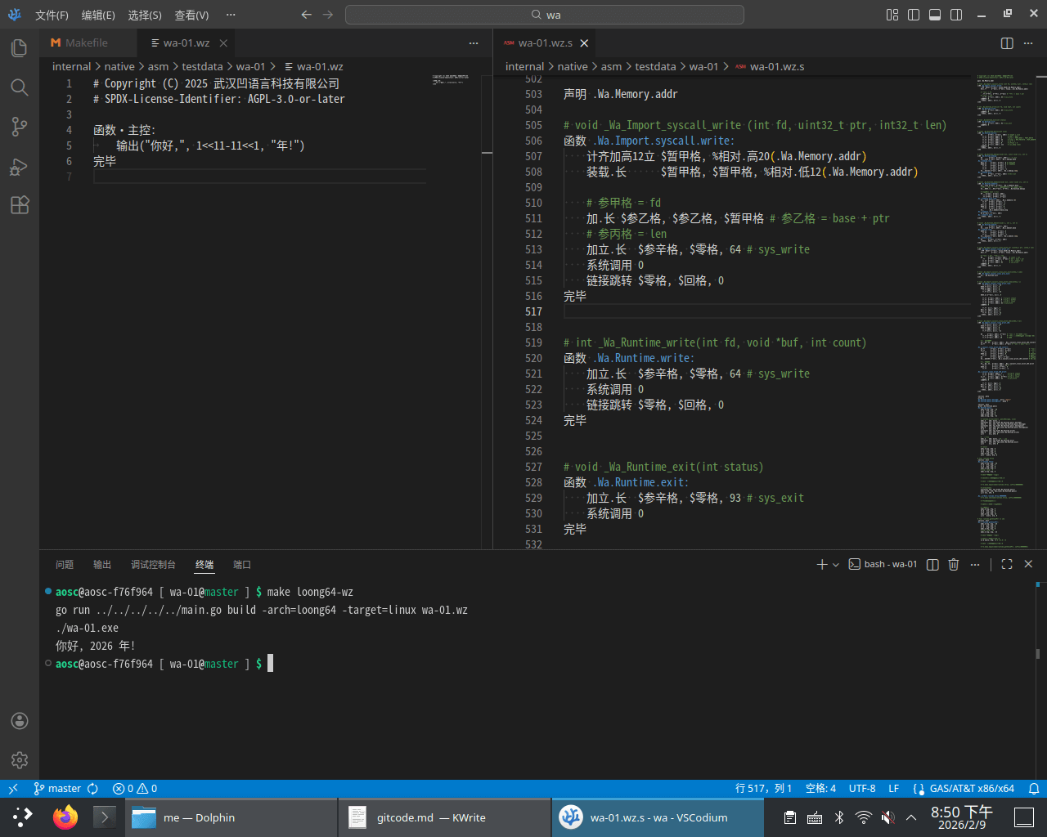Open the Run and Debug view
The image size is (1047, 837).
click(20, 167)
